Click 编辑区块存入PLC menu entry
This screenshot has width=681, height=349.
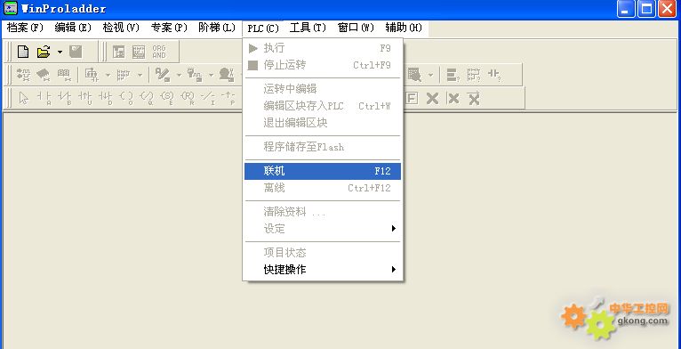322,106
